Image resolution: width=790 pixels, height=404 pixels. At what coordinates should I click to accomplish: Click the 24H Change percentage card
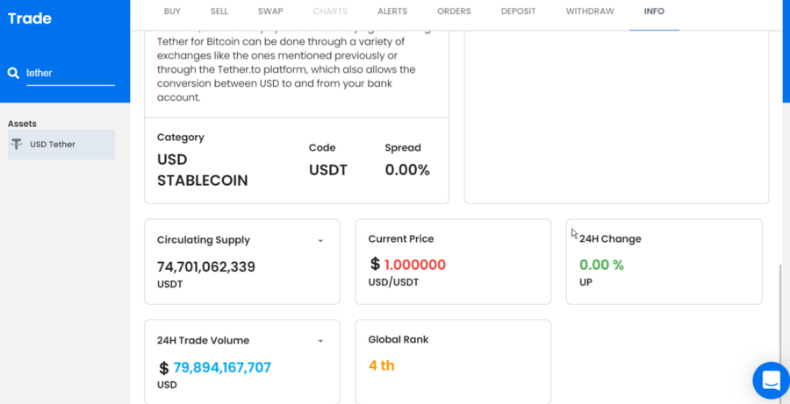click(664, 261)
